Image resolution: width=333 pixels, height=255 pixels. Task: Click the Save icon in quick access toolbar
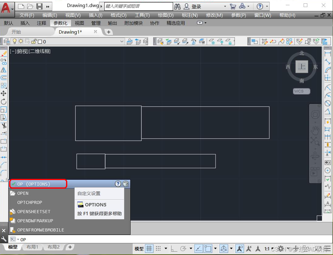tap(39, 6)
